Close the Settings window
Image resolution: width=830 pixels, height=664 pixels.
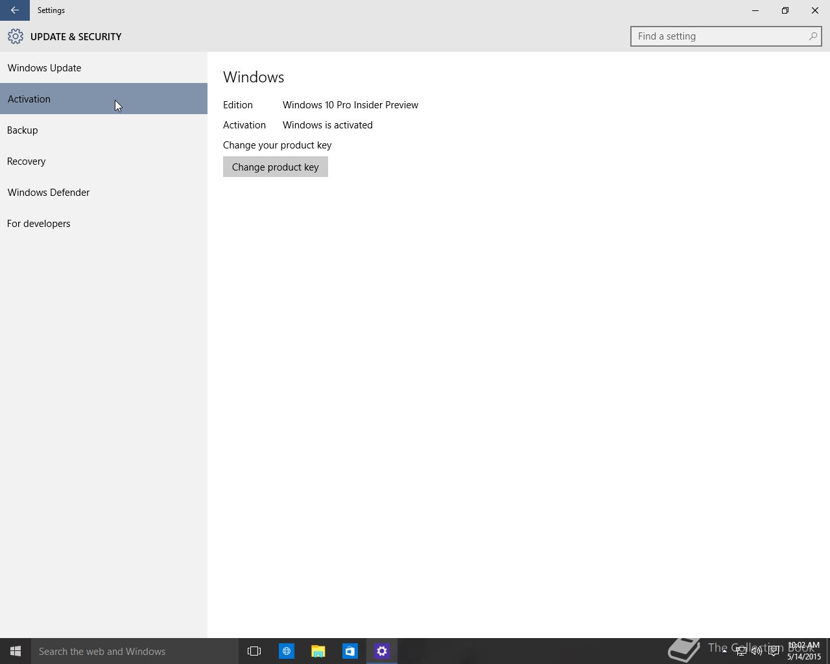point(815,10)
